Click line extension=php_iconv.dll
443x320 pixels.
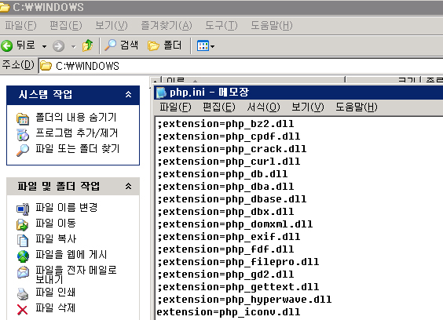[x=229, y=312]
